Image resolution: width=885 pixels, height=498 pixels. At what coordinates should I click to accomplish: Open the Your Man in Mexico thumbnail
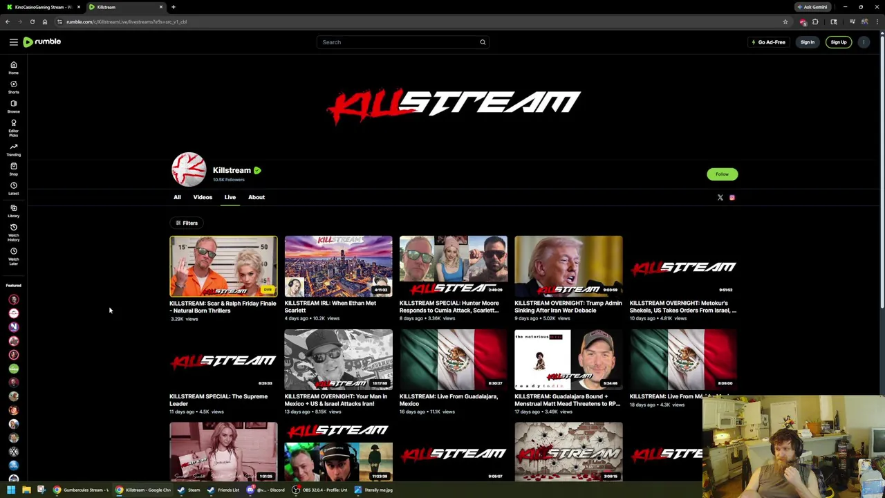(x=338, y=360)
